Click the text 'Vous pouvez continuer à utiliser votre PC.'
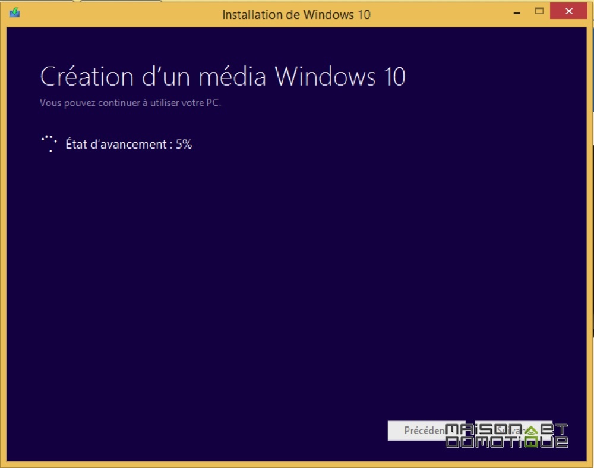 (130, 103)
